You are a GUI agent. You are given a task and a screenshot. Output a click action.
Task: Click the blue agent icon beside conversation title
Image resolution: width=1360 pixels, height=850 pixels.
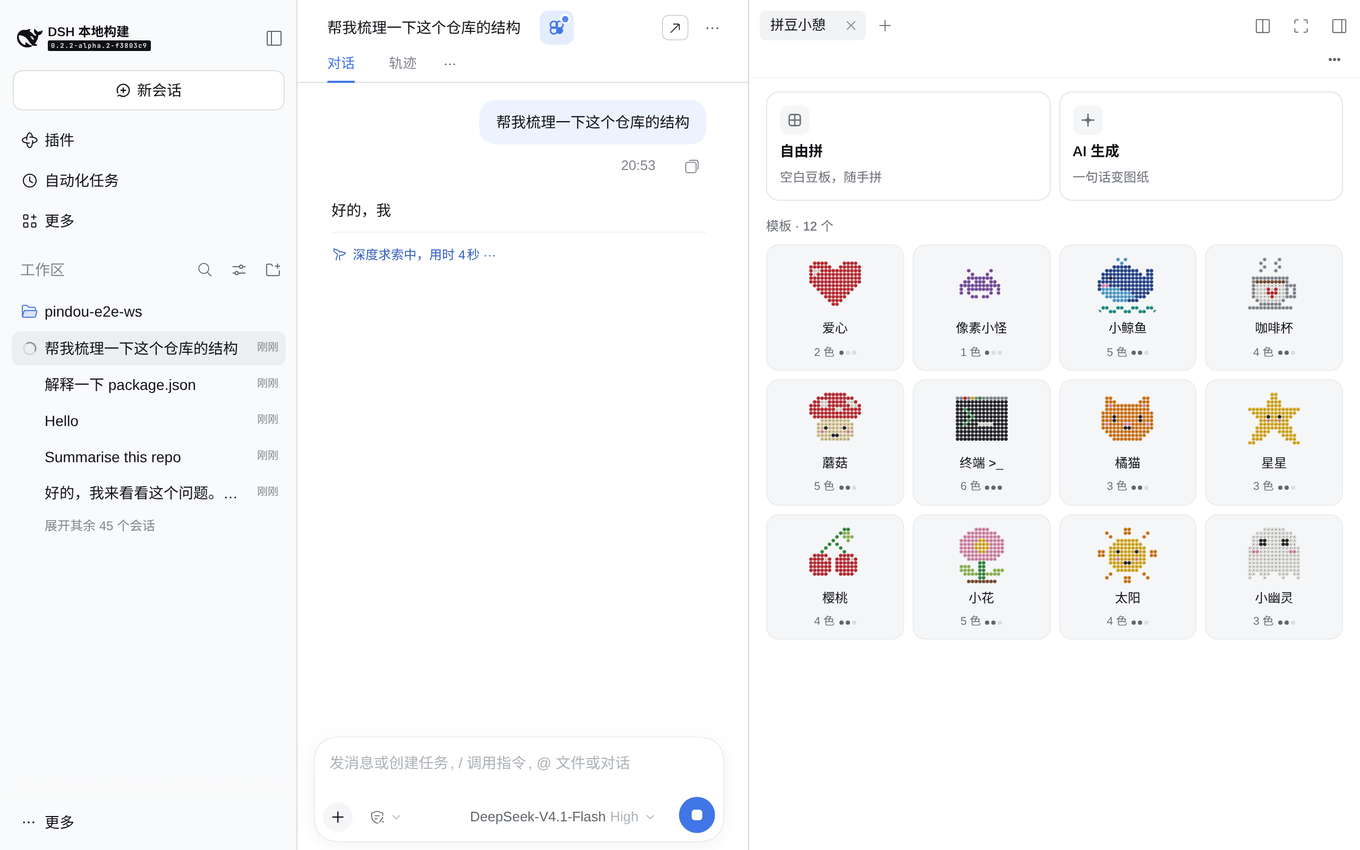pyautogui.click(x=556, y=28)
